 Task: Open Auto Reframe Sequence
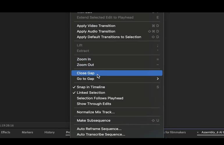pos(117,129)
